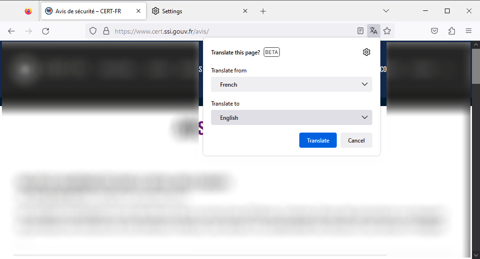View site security via the padlock icon
The width and height of the screenshot is (480, 259).
pos(106,31)
